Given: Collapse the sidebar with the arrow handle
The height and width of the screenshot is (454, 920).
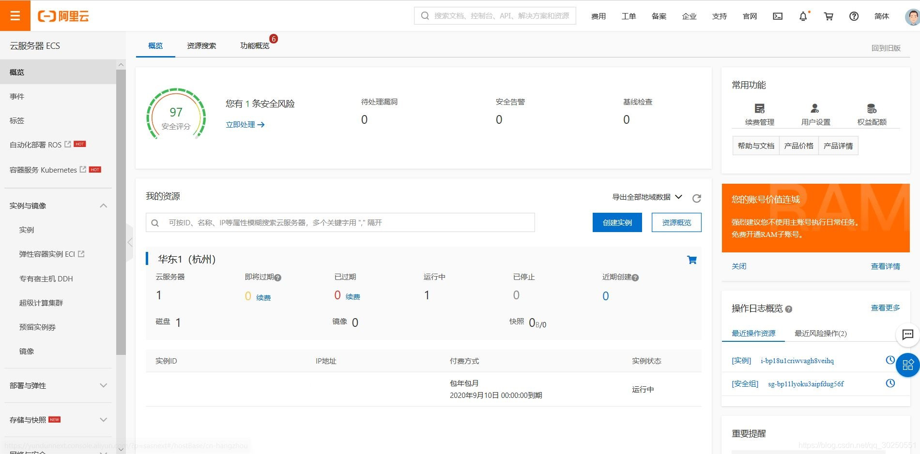Looking at the screenshot, I should click(129, 242).
